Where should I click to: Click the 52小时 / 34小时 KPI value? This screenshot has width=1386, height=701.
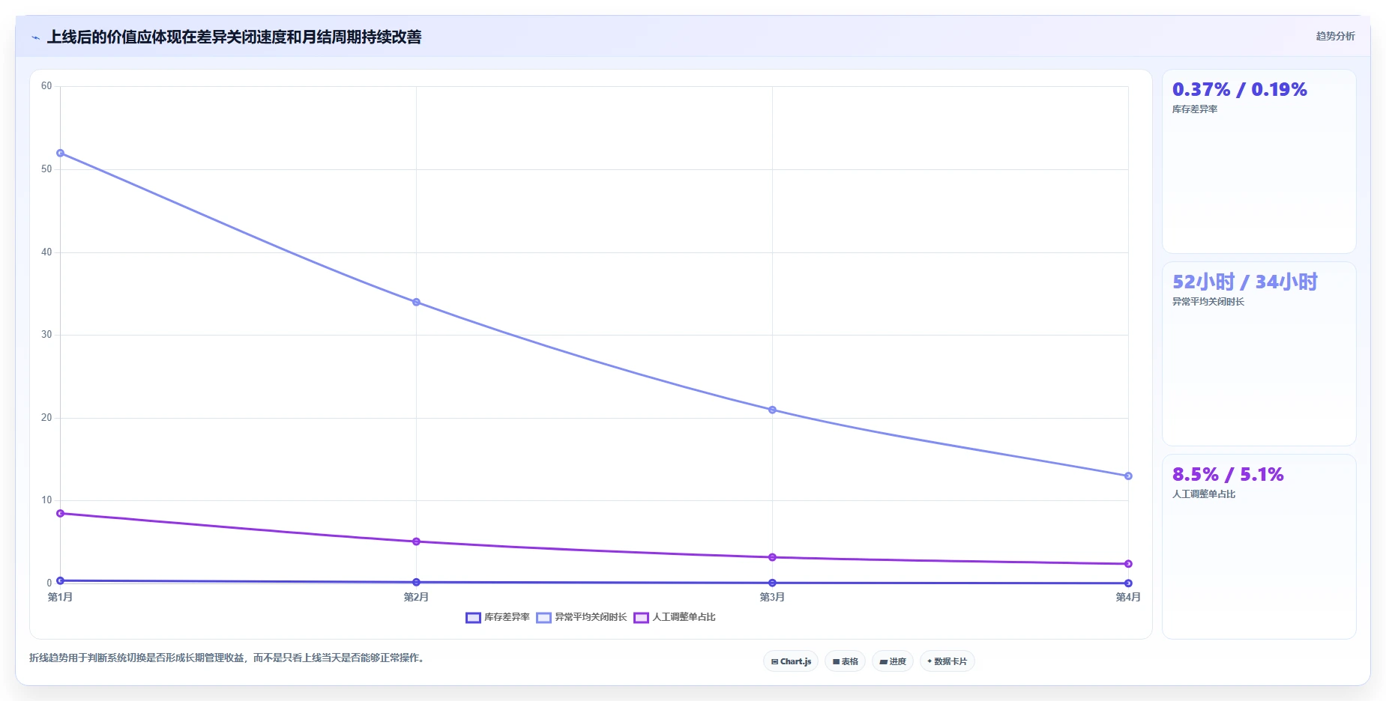(1244, 282)
